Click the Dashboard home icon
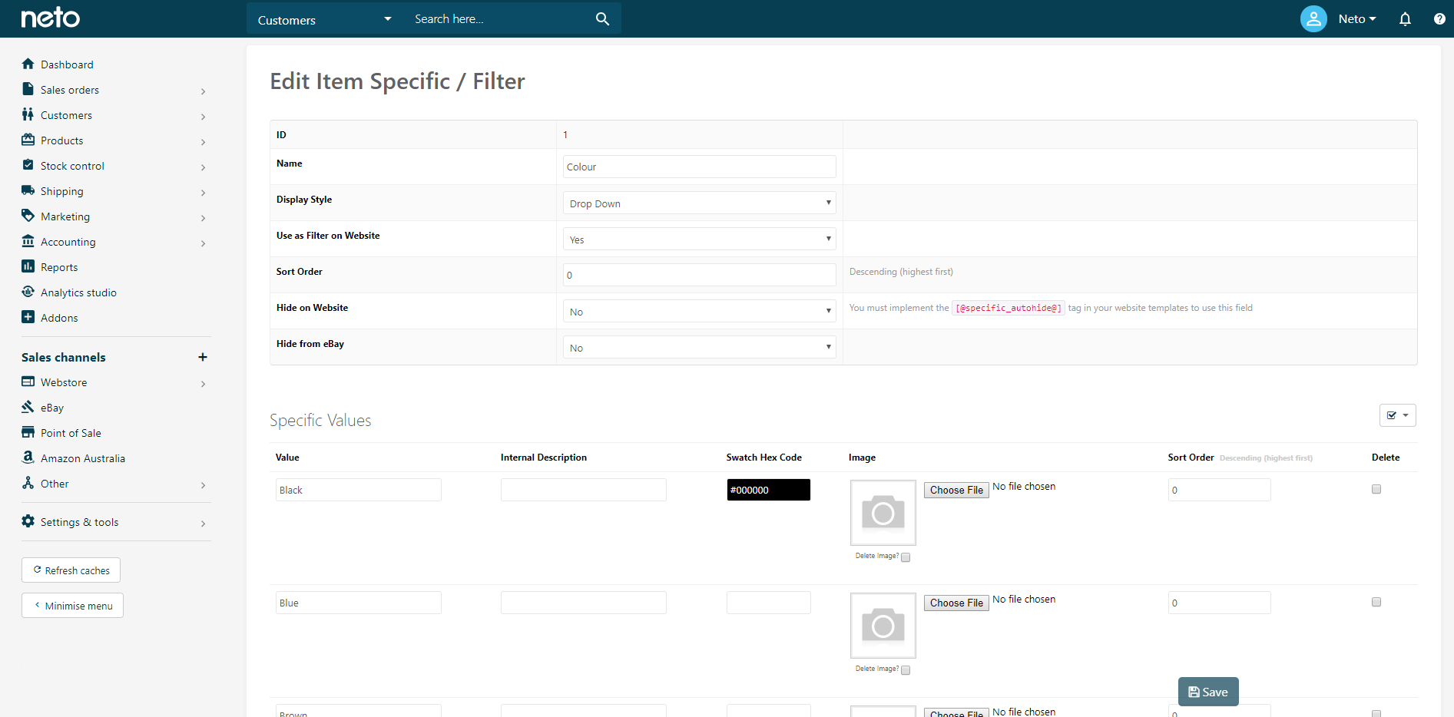This screenshot has width=1454, height=717. (x=28, y=64)
